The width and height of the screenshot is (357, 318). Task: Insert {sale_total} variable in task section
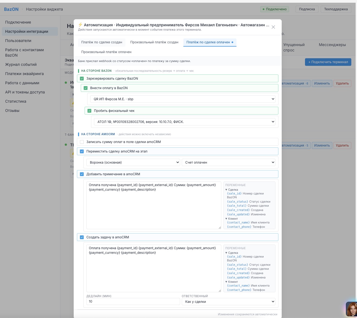(237, 269)
